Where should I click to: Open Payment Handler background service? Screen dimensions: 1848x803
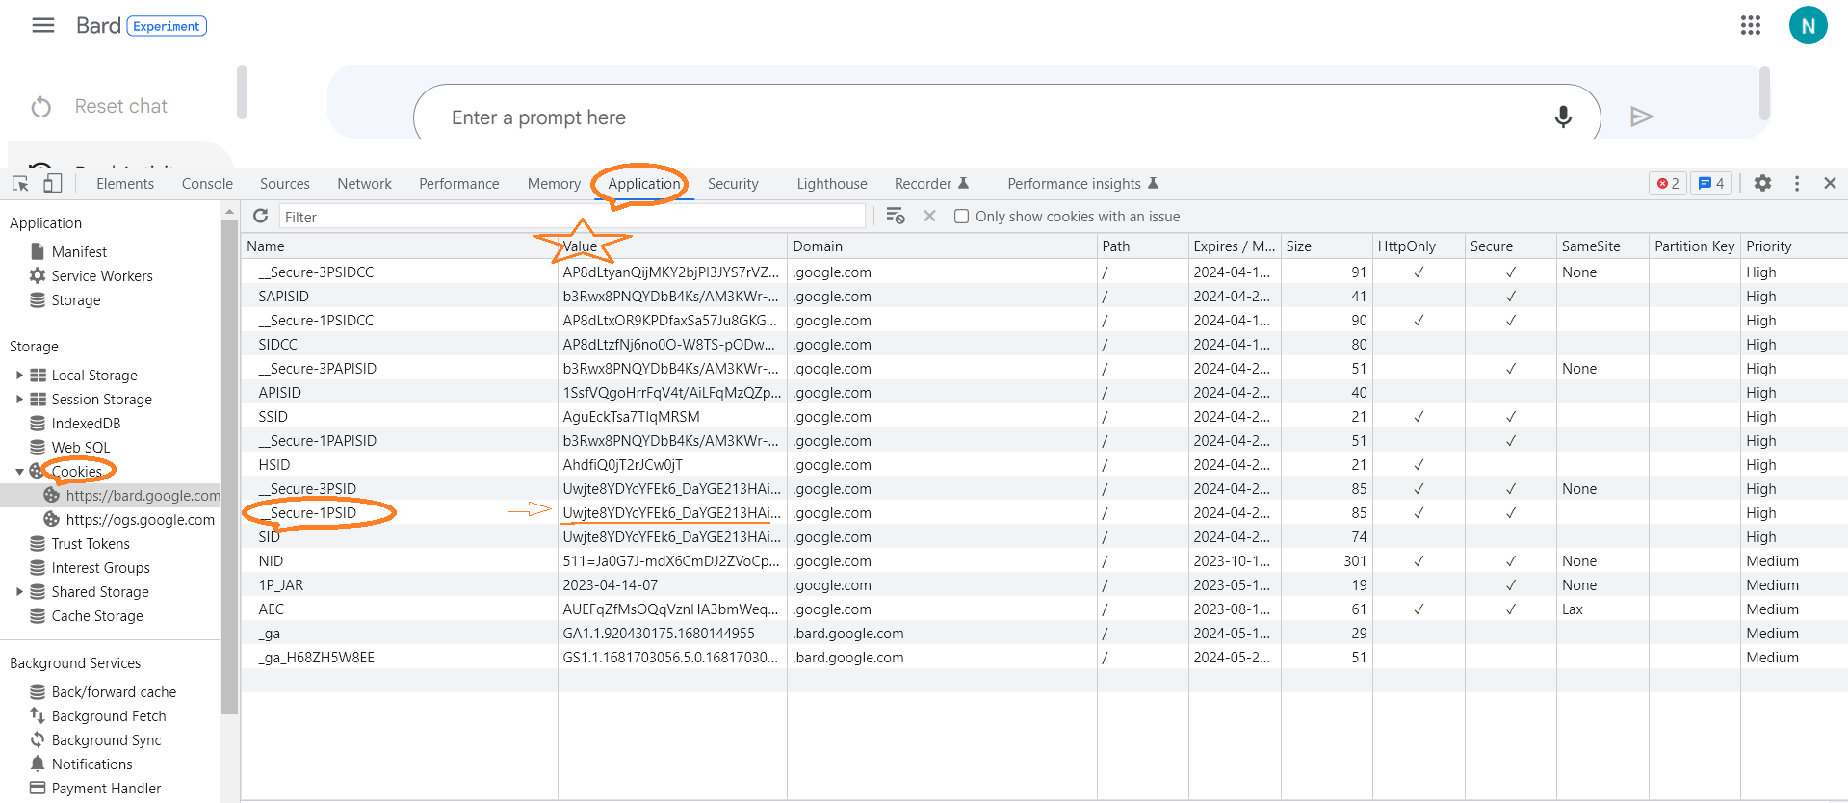(x=106, y=788)
